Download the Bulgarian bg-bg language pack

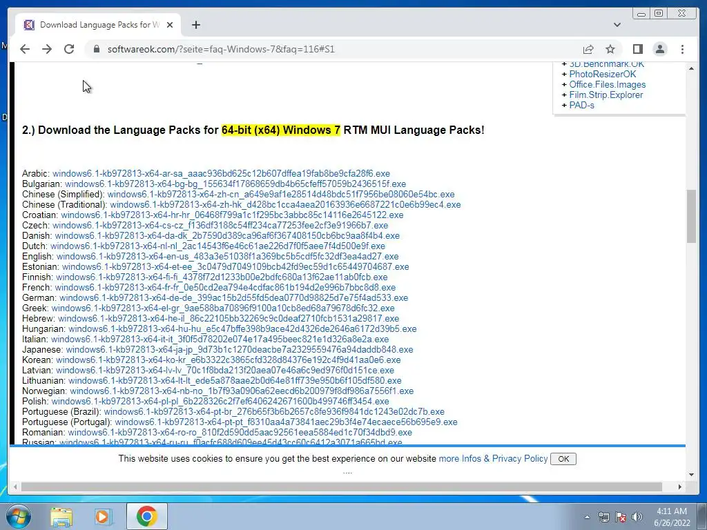click(235, 184)
